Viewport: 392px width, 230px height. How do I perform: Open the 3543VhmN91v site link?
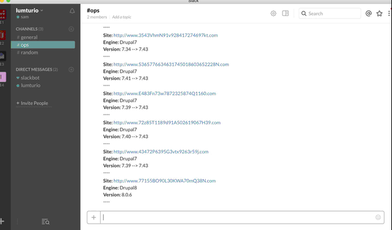pos(166,35)
